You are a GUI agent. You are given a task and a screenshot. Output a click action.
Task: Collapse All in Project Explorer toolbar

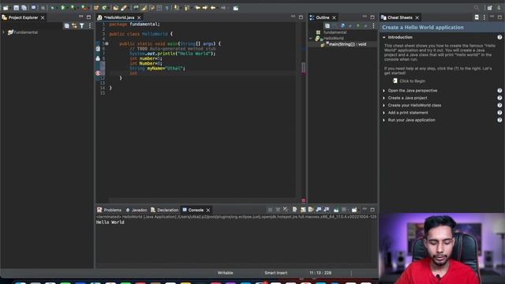tap(66, 26)
